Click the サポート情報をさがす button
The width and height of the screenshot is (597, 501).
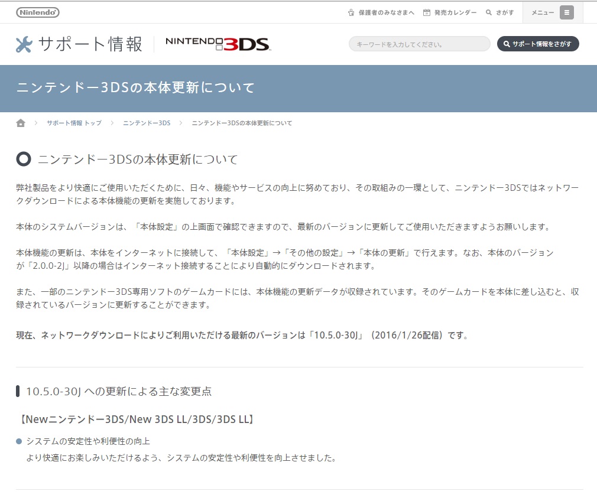pyautogui.click(x=538, y=44)
